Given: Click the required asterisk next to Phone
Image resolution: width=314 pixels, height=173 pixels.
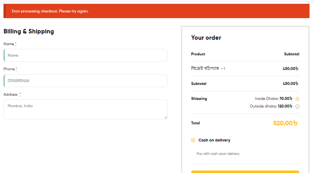Looking at the screenshot, I should coord(16,69).
